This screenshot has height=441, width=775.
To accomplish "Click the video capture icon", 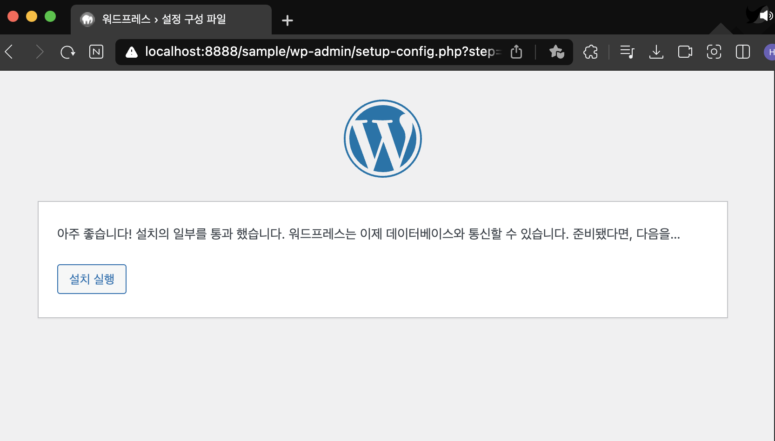I will point(685,52).
